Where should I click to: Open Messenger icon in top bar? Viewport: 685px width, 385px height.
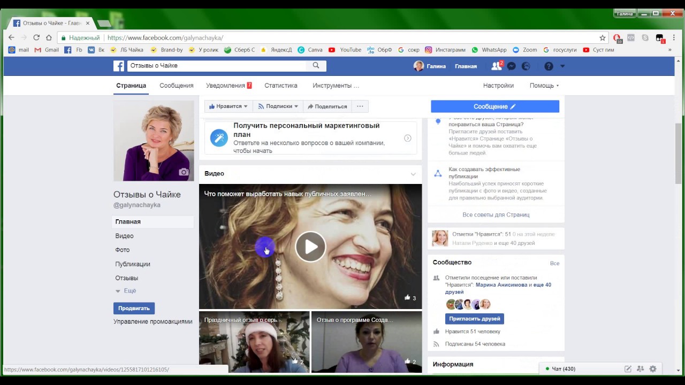tap(512, 66)
